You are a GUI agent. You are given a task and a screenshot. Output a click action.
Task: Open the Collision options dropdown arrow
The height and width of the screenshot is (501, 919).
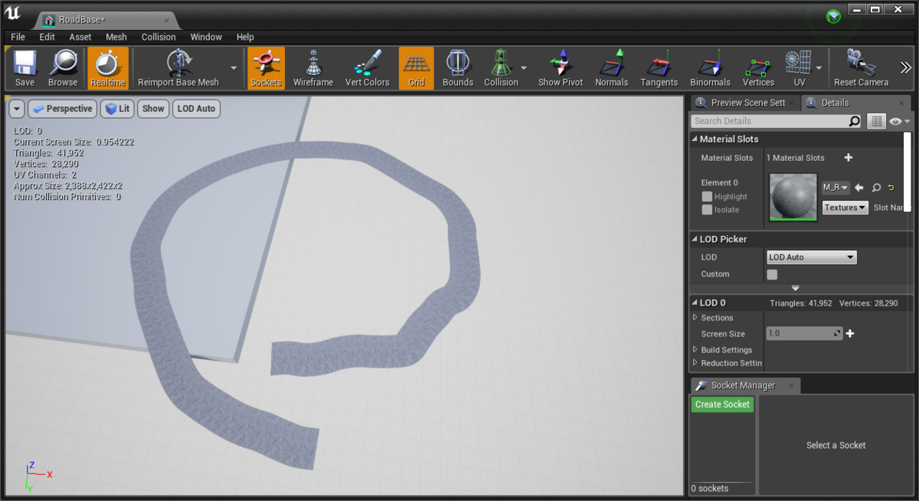click(x=524, y=68)
